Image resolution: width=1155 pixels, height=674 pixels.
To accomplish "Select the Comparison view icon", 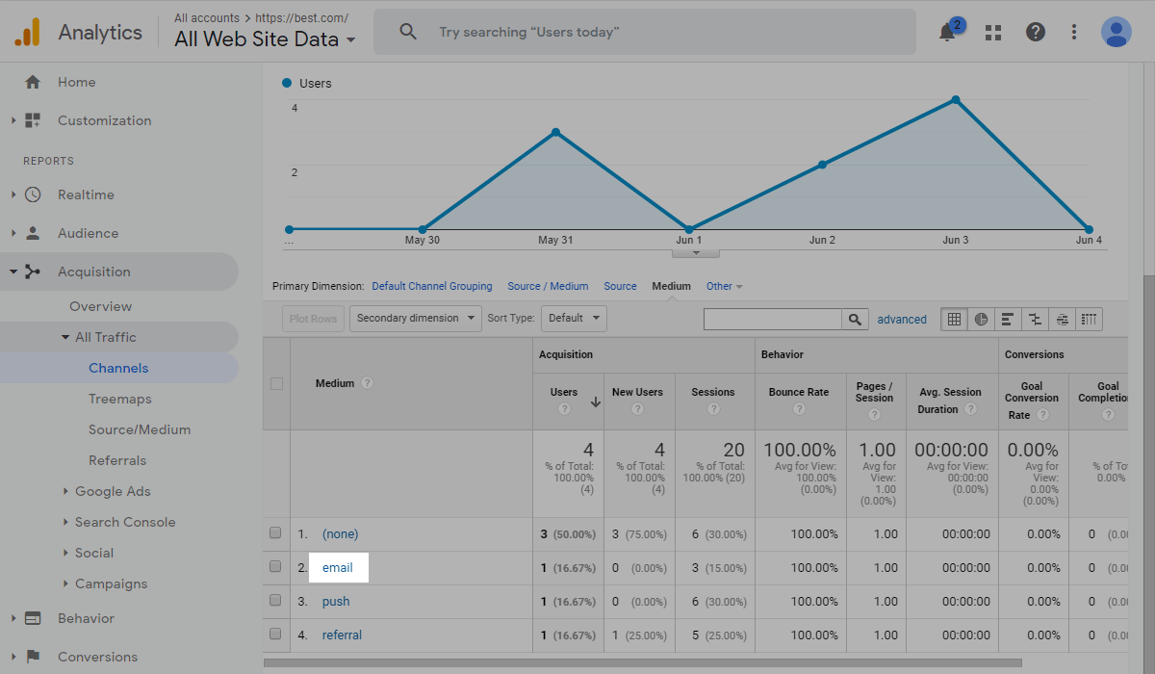I will pyautogui.click(x=1035, y=318).
